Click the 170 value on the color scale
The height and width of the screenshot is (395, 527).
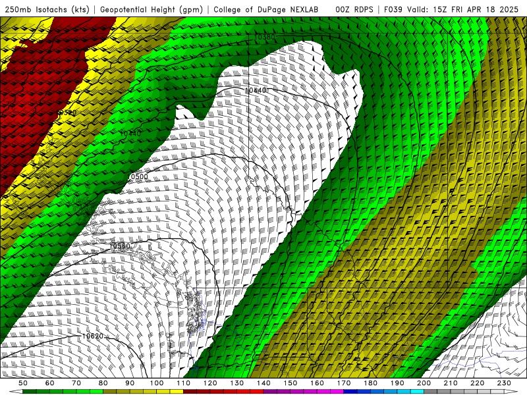[344, 383]
